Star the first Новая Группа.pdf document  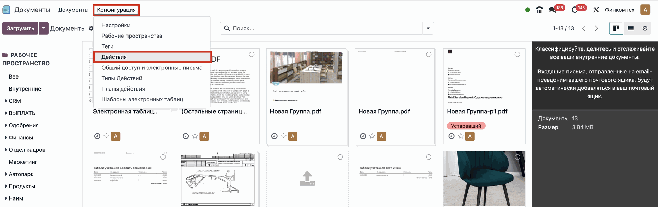point(283,136)
